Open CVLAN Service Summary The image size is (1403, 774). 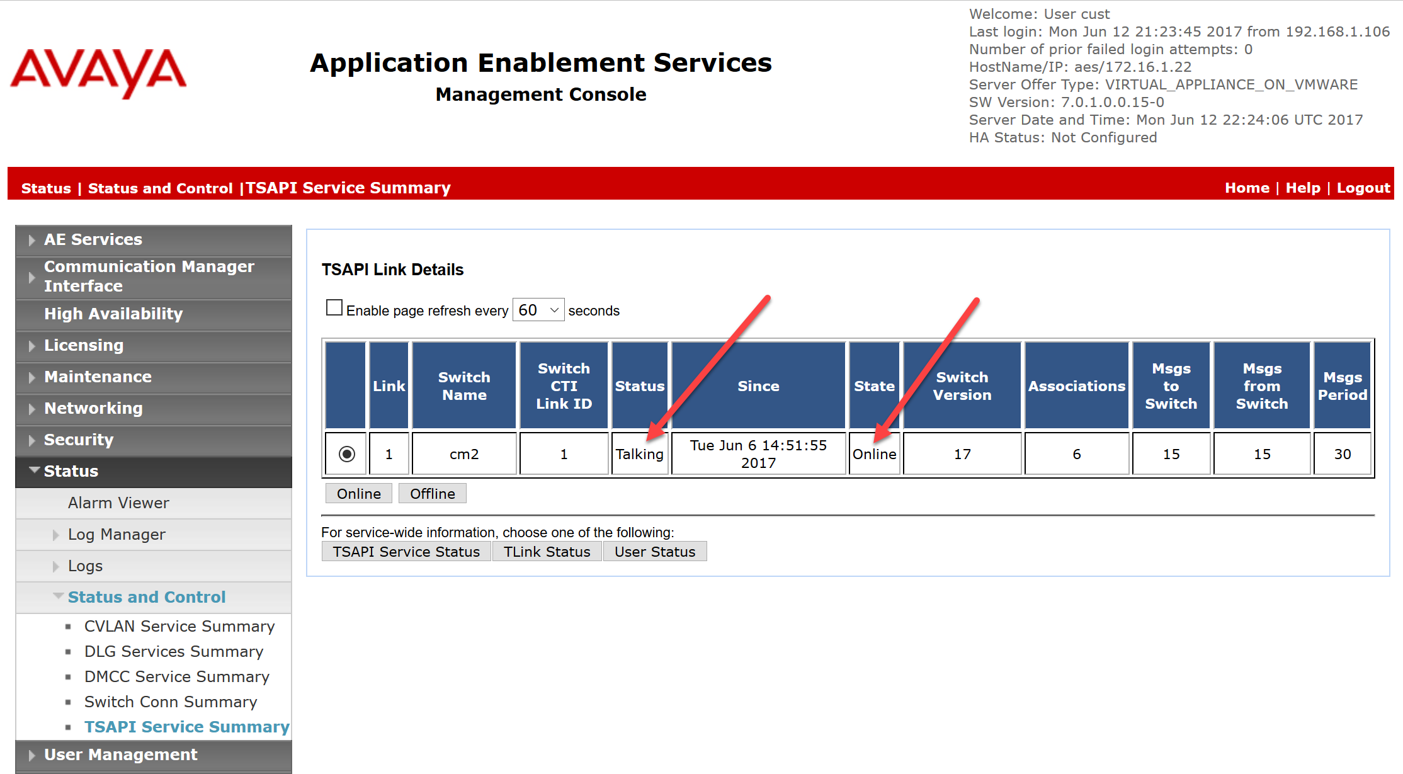pyautogui.click(x=179, y=626)
